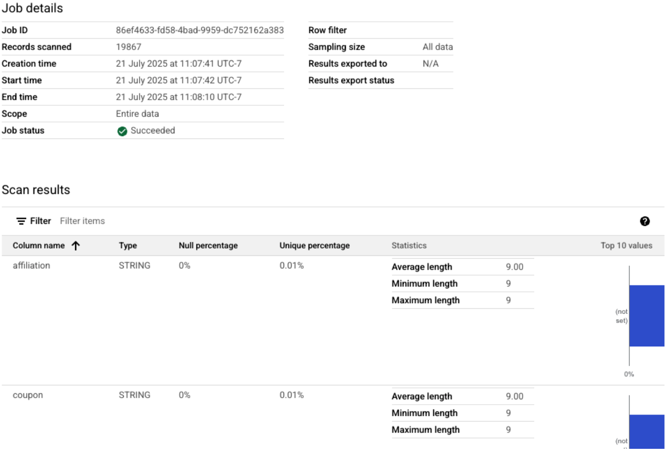This screenshot has height=451, width=667.
Task: Type in the Filter items field
Action: coord(163,221)
